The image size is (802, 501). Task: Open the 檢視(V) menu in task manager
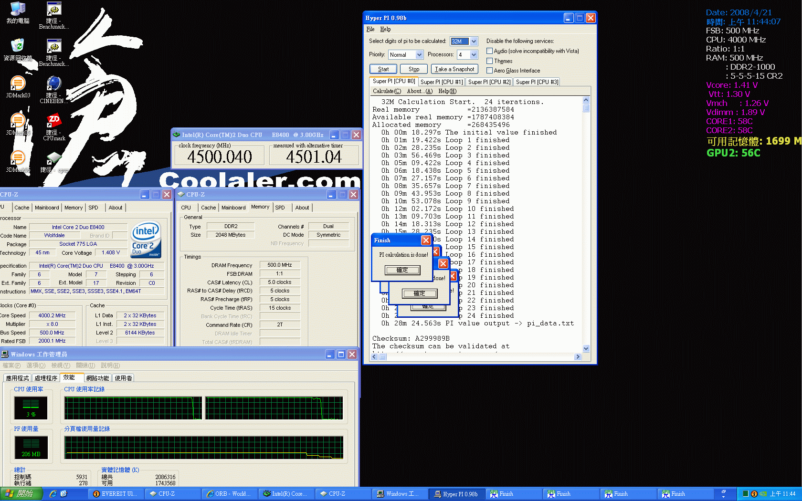coord(61,365)
